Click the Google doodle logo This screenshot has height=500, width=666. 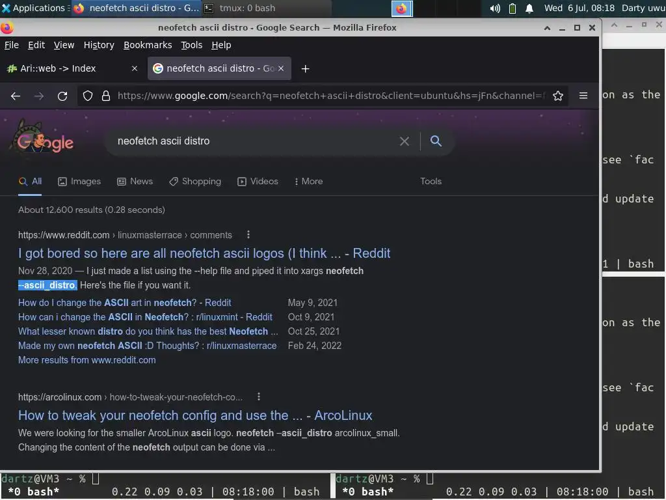click(42, 138)
